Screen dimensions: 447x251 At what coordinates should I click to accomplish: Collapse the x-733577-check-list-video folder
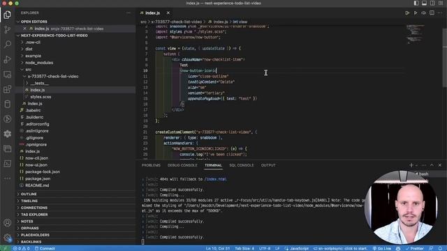53,76
